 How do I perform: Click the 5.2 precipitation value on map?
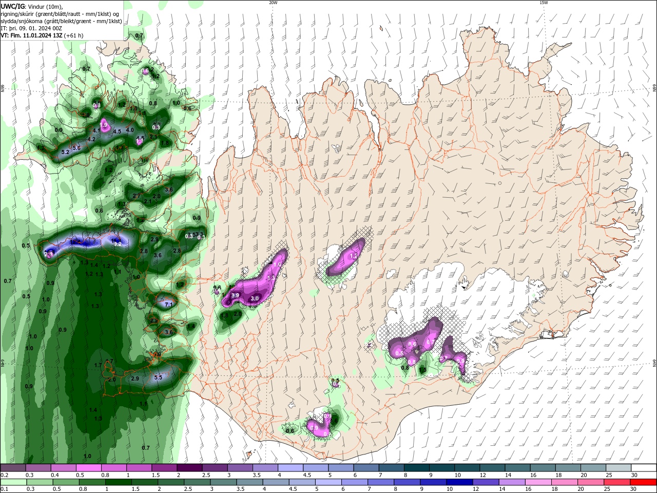pos(65,153)
